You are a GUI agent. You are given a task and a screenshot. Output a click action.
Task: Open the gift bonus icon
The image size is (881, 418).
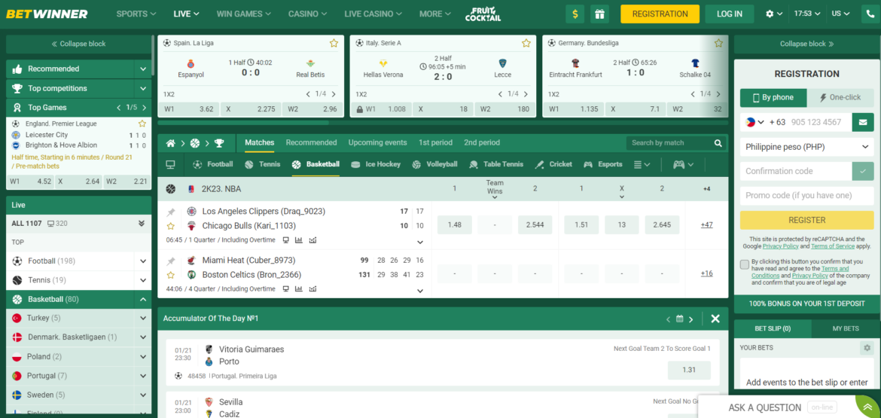(601, 14)
